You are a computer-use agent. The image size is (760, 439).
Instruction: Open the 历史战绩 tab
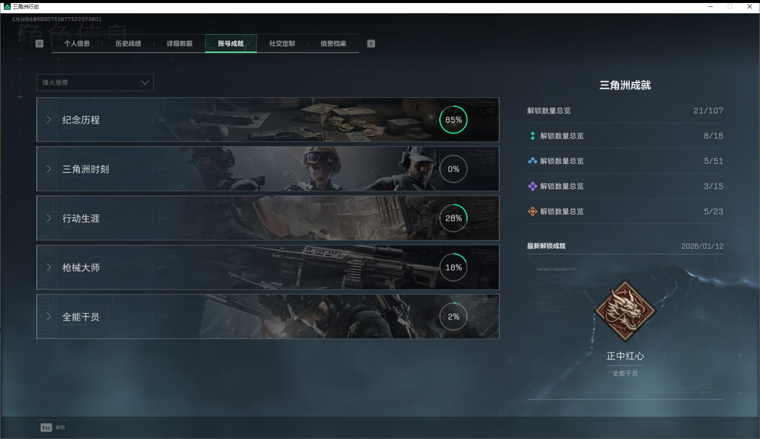128,43
